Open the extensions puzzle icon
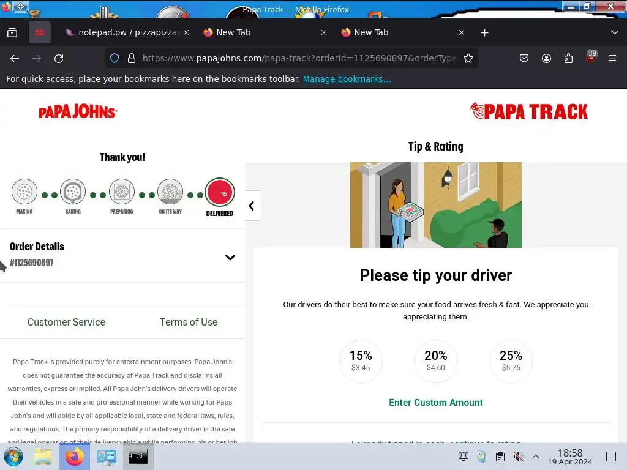Viewport: 627px width, 470px height. click(568, 58)
